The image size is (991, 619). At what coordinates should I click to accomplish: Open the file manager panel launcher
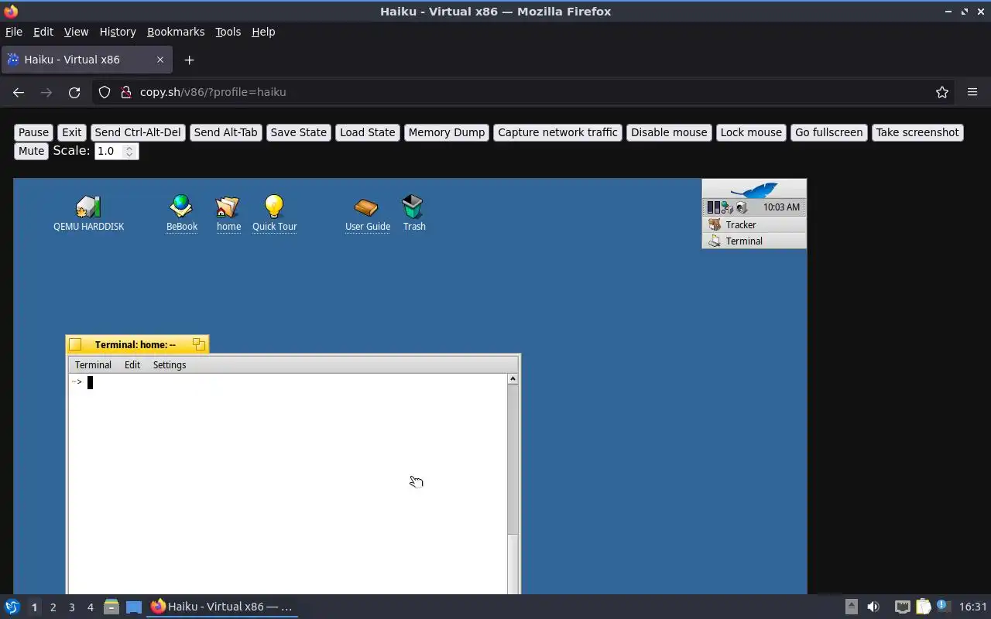(x=111, y=607)
